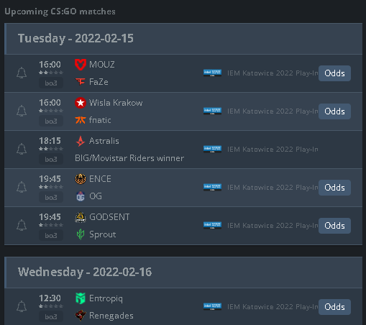The height and width of the screenshot is (325, 366).
Task: Click the Astralis red star logo
Action: pyautogui.click(x=81, y=141)
